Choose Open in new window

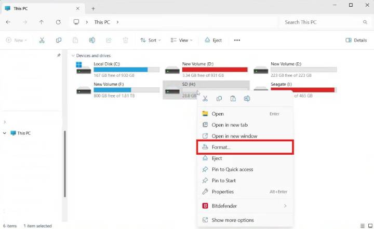click(245, 136)
